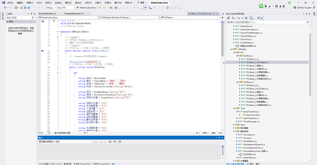Click the Undo arrow in toolbar
317x165 pixels.
[x=34, y=8]
